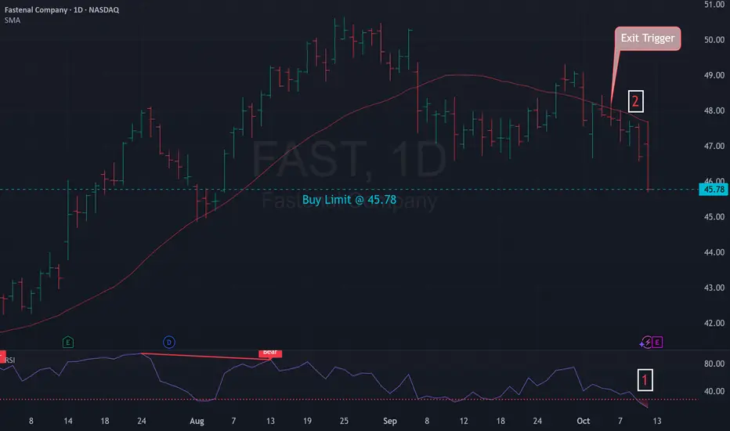Click the 14 date label on the time axis

[x=68, y=422]
